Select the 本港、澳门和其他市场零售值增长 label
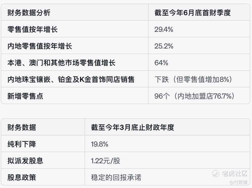The width and height of the screenshot is (252, 188). pos(61,63)
